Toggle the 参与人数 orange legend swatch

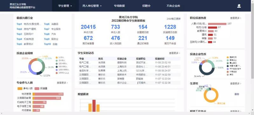(x=20, y=88)
